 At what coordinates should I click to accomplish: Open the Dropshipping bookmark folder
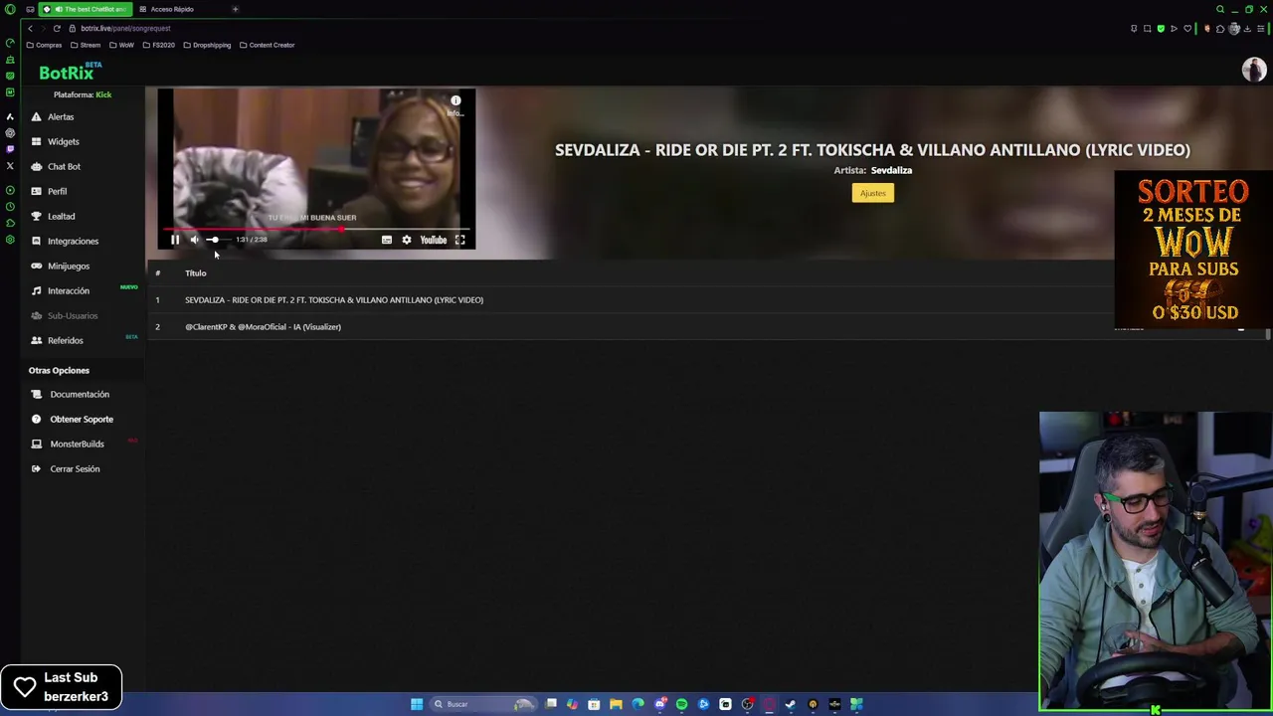207,45
